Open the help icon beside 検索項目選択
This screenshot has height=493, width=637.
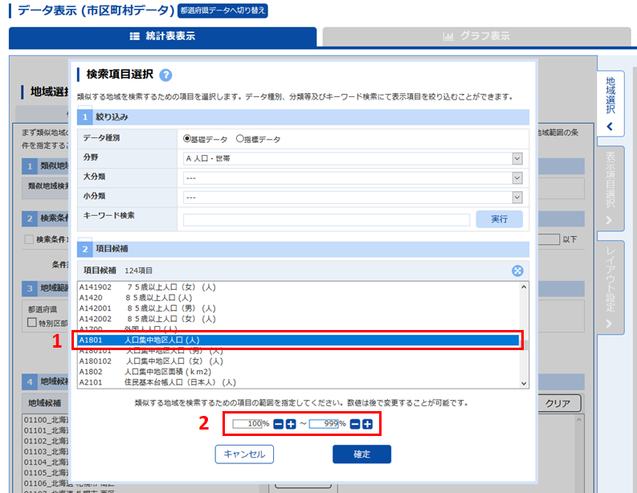[x=165, y=75]
